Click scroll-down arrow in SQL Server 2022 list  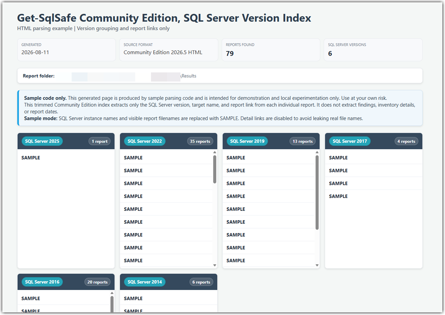pyautogui.click(x=214, y=265)
